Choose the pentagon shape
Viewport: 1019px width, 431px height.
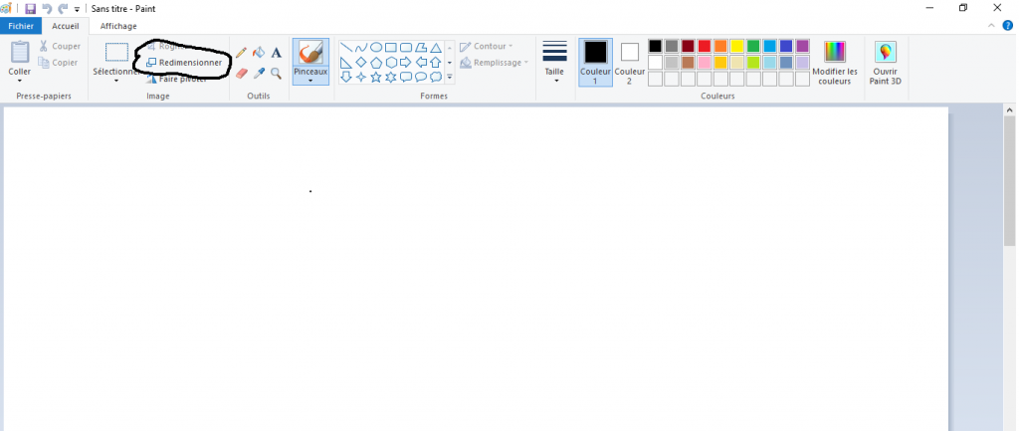pos(376,63)
